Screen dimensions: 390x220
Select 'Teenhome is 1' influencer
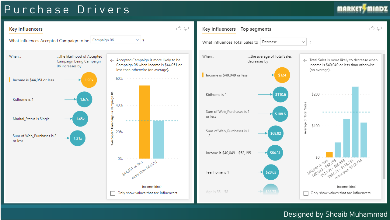tap(217, 172)
